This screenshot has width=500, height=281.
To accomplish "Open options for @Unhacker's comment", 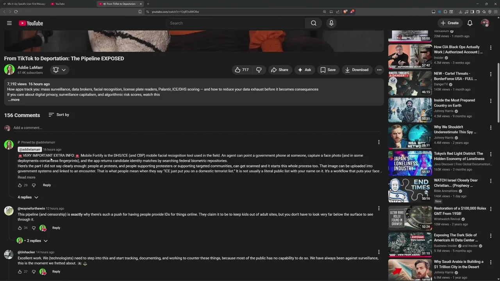I will point(379,252).
